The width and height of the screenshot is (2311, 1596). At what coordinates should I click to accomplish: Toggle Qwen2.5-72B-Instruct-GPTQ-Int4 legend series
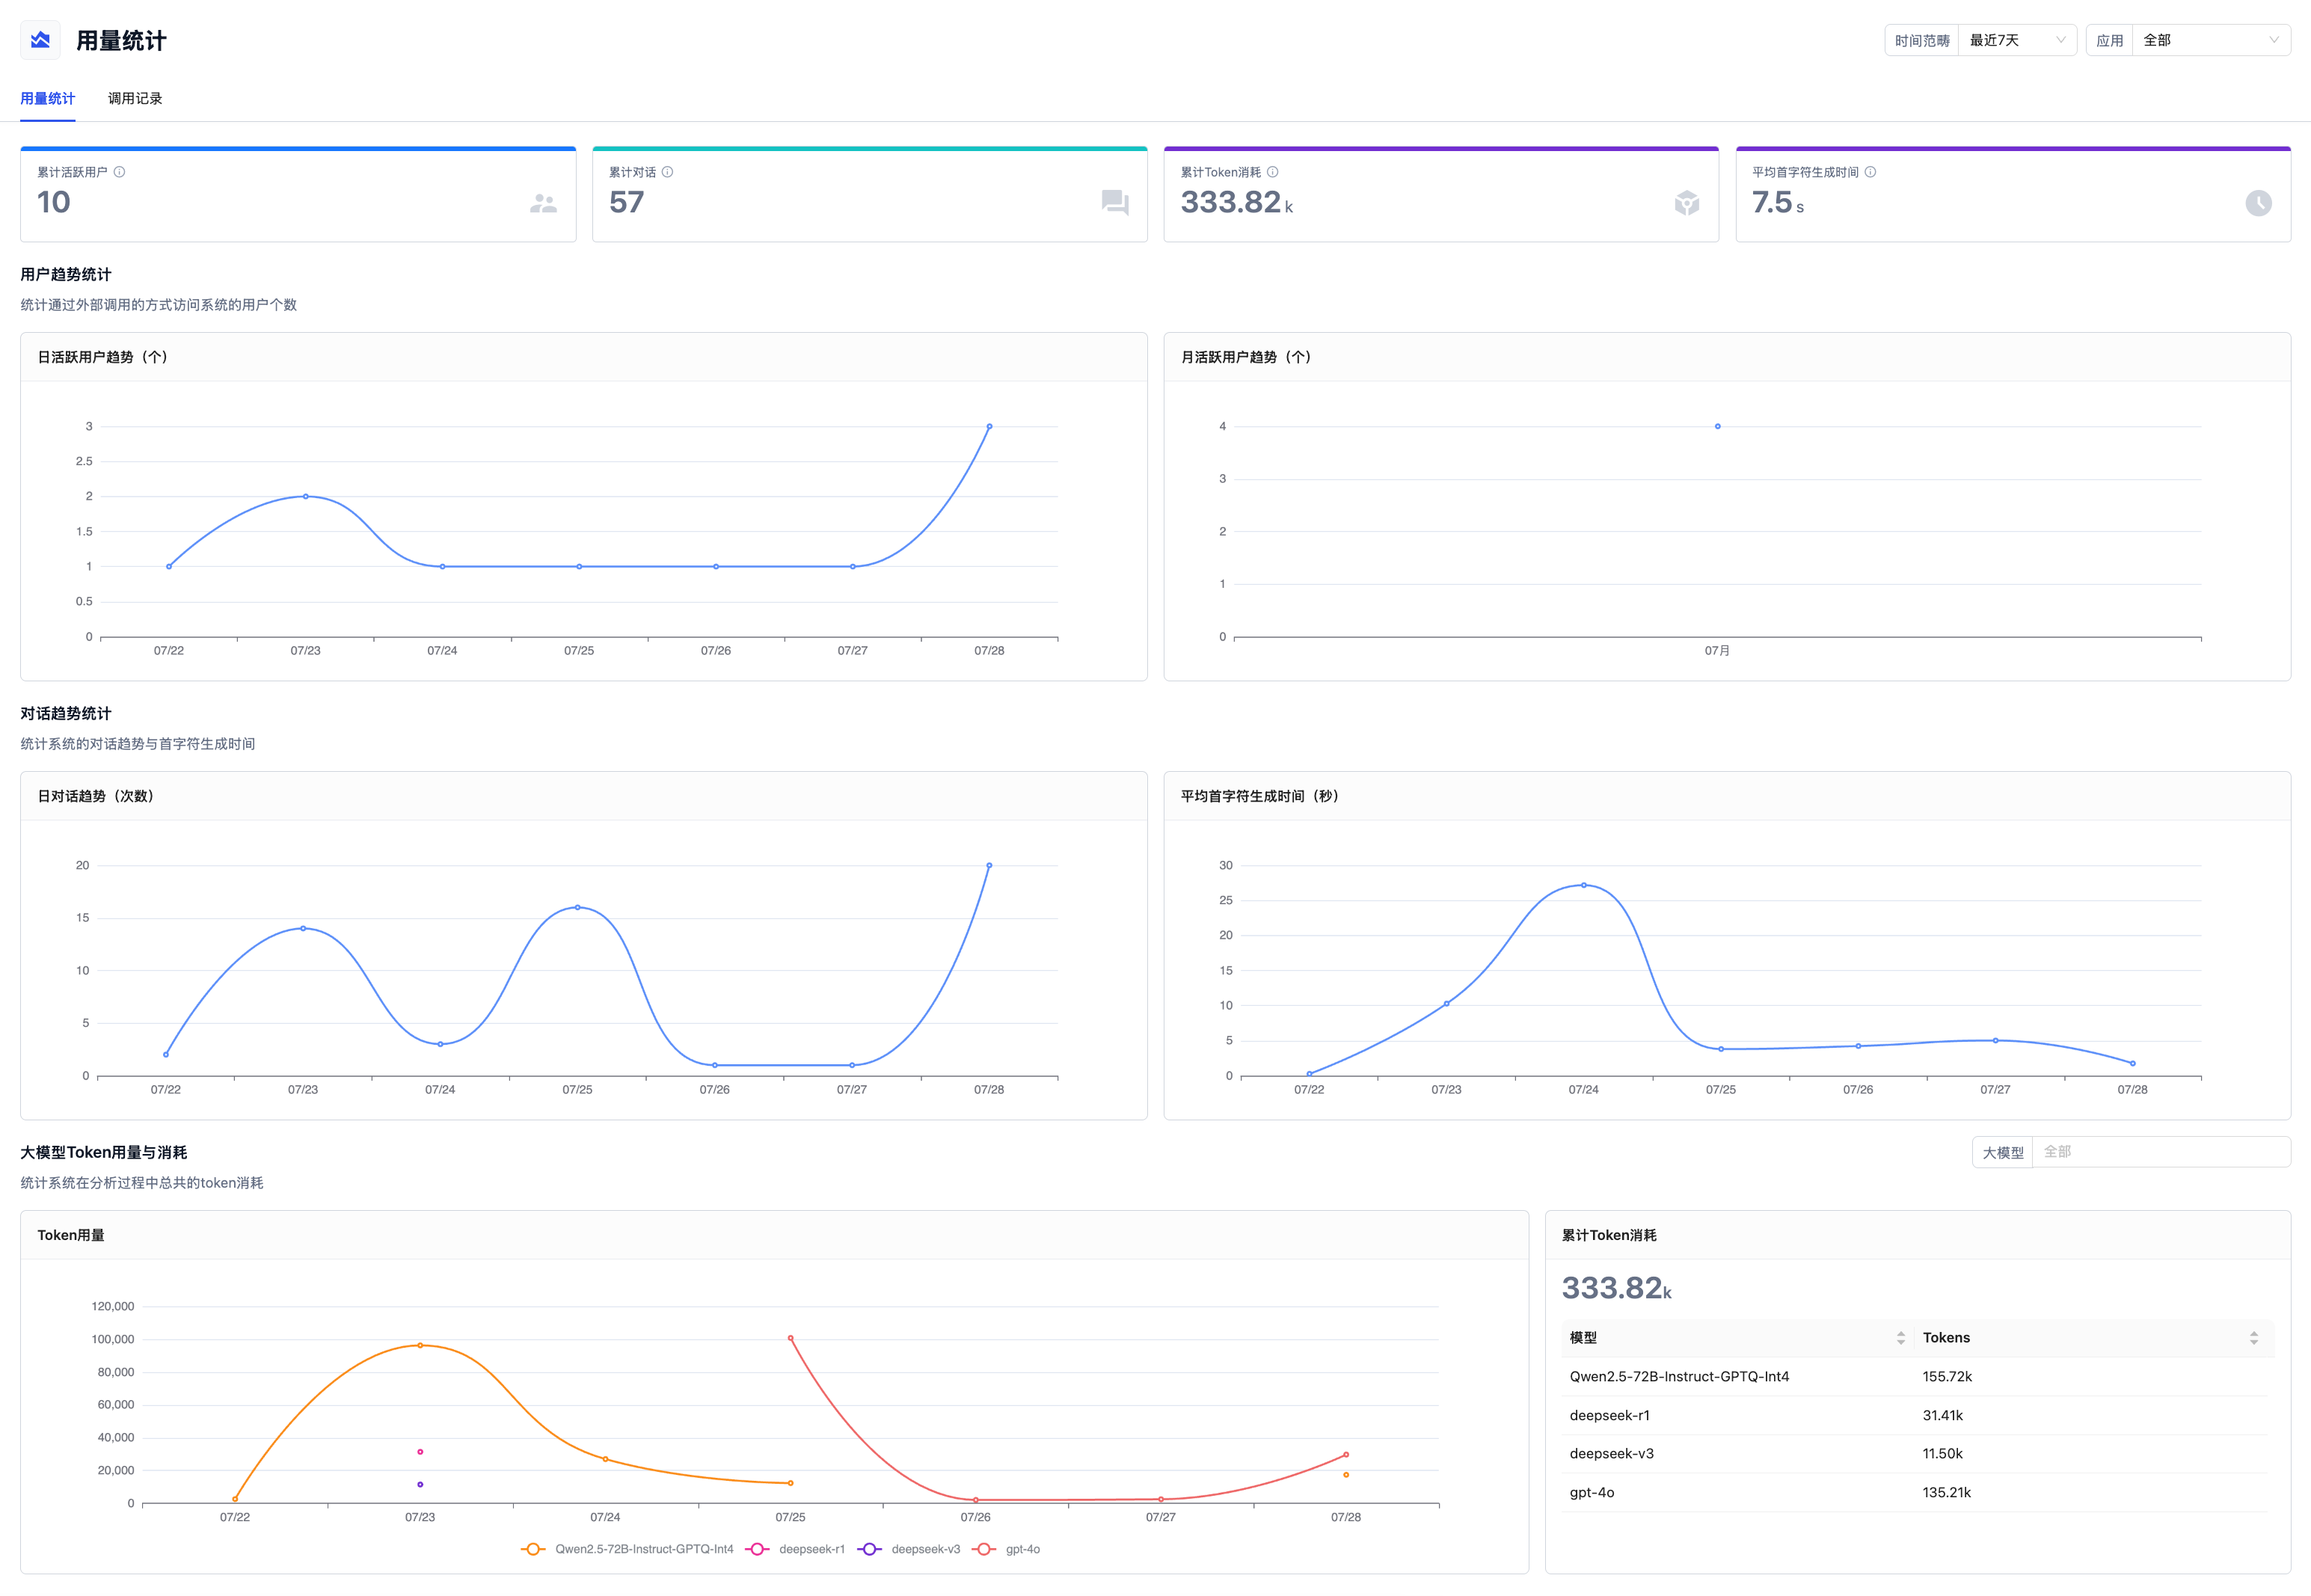pyautogui.click(x=628, y=1549)
